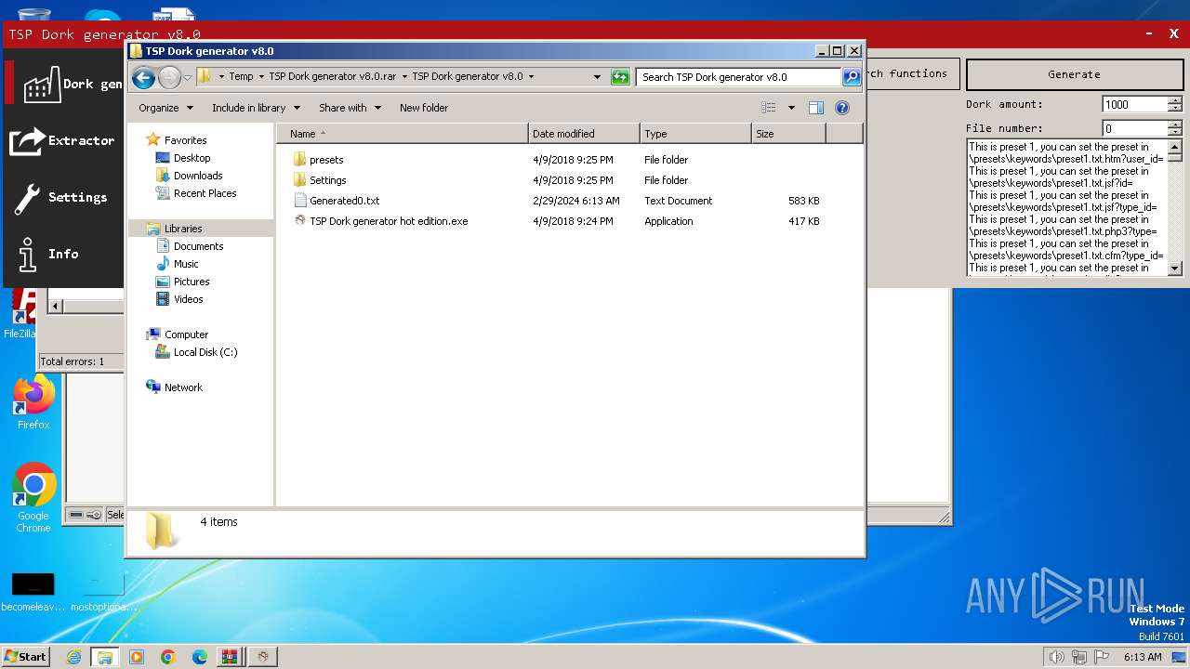Open Chrome from the taskbar
Viewport: 1190px width, 669px height.
(168, 657)
